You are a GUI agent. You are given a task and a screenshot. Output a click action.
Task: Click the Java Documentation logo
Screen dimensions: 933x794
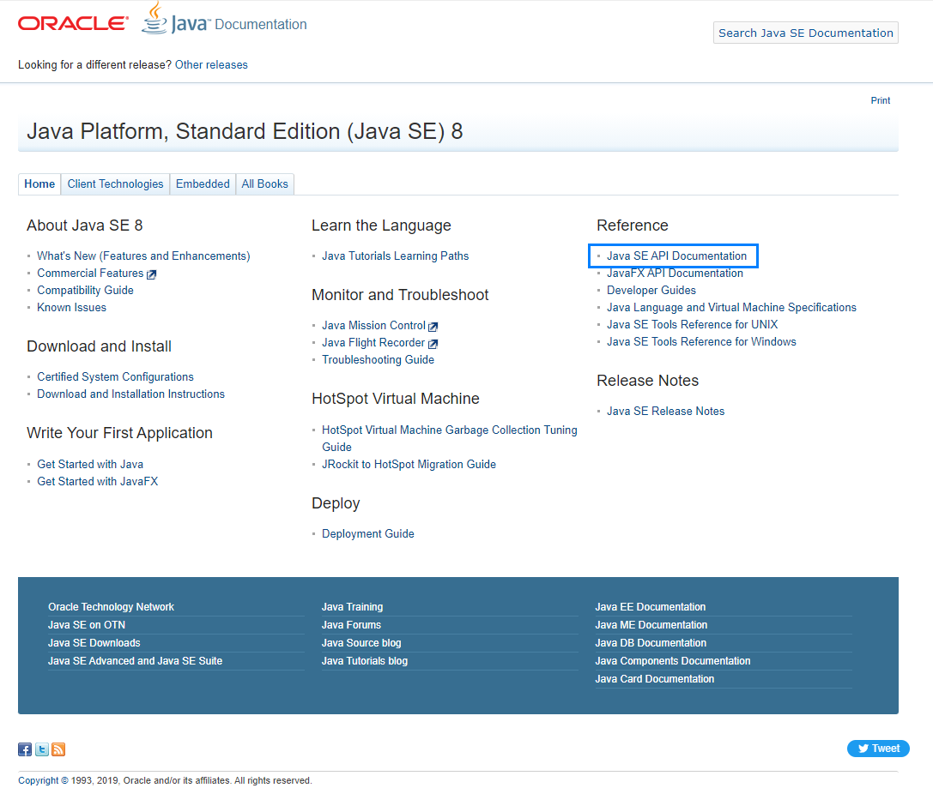224,19
